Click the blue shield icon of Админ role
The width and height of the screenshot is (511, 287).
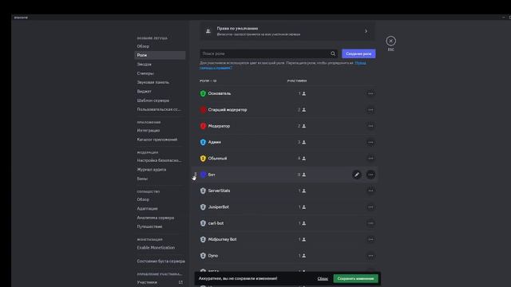tap(203, 142)
